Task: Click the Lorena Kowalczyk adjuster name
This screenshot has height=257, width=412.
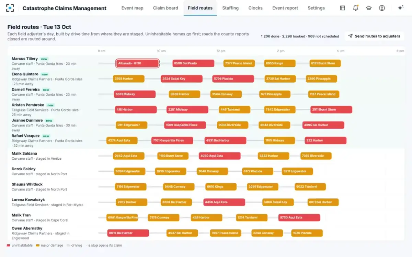Action: click(x=28, y=200)
